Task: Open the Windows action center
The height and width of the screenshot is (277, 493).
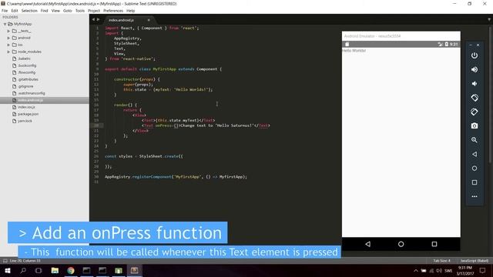Action: (x=483, y=270)
